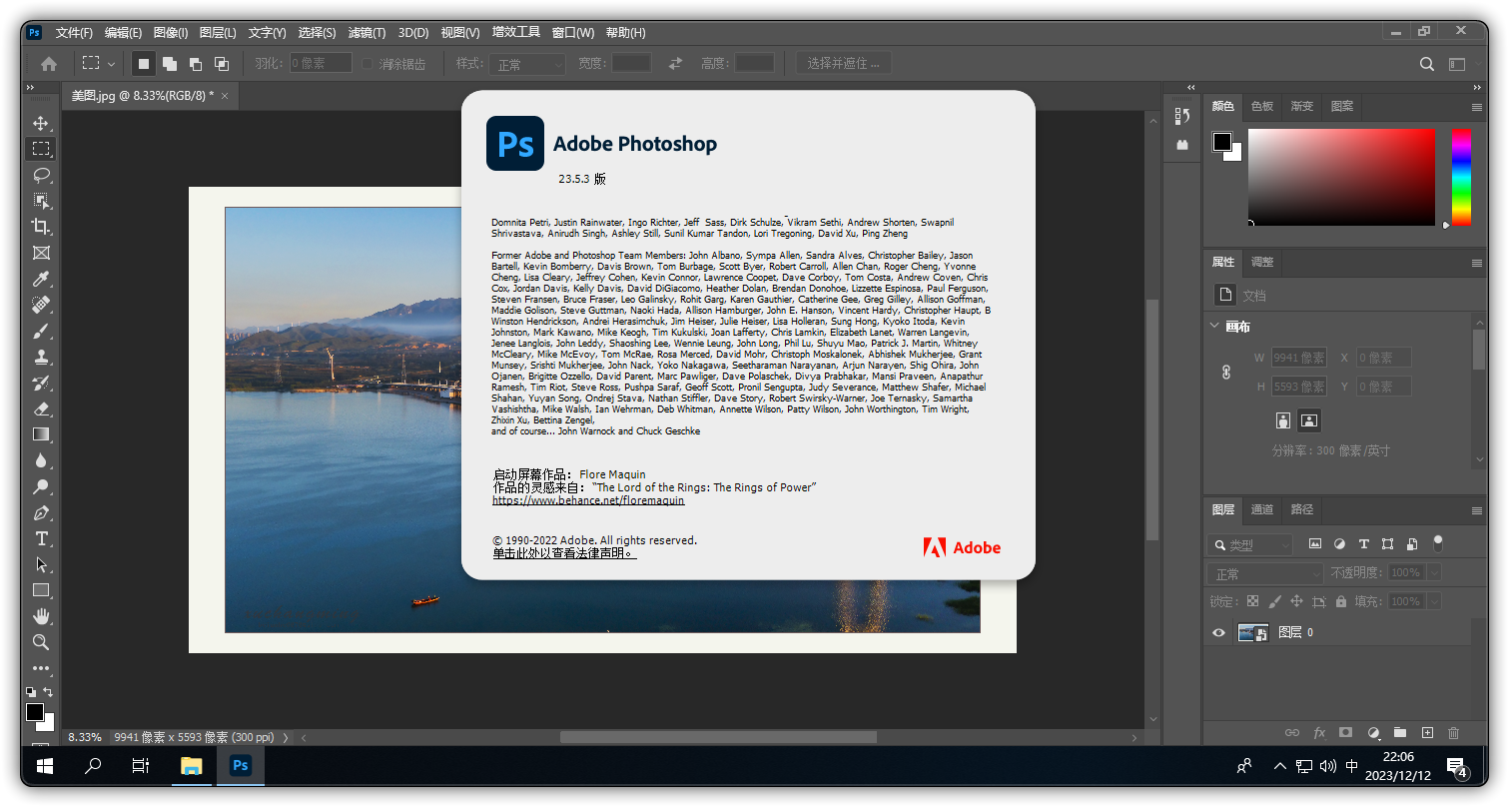
Task: Toggle lock position for the layer
Action: coord(1296,601)
